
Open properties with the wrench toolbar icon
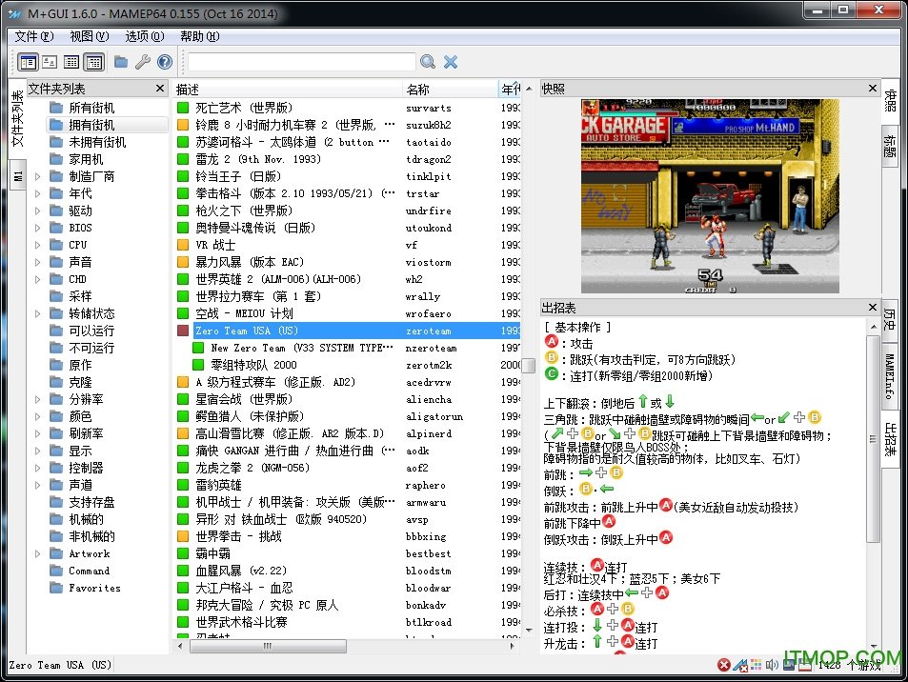click(x=142, y=61)
